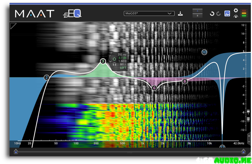Toggle band 3 power button
Screen dimensions: 252x164
[x=114, y=59]
